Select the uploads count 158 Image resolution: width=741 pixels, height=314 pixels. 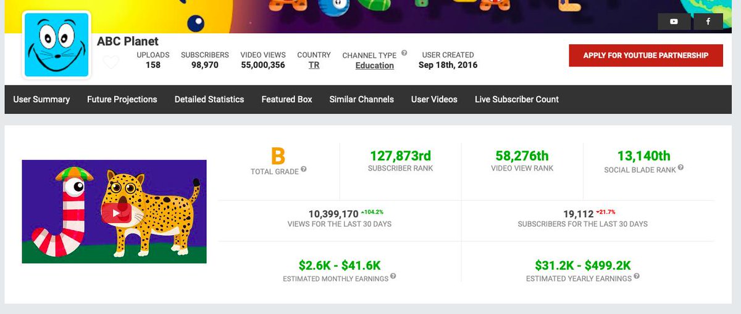pyautogui.click(x=153, y=65)
